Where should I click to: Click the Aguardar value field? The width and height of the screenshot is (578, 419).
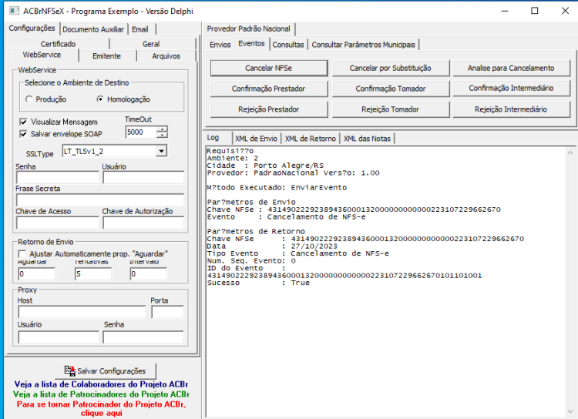pyautogui.click(x=36, y=274)
